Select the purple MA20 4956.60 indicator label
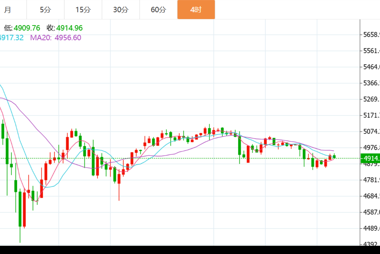Screen dimensions: 380x254 tap(56, 38)
